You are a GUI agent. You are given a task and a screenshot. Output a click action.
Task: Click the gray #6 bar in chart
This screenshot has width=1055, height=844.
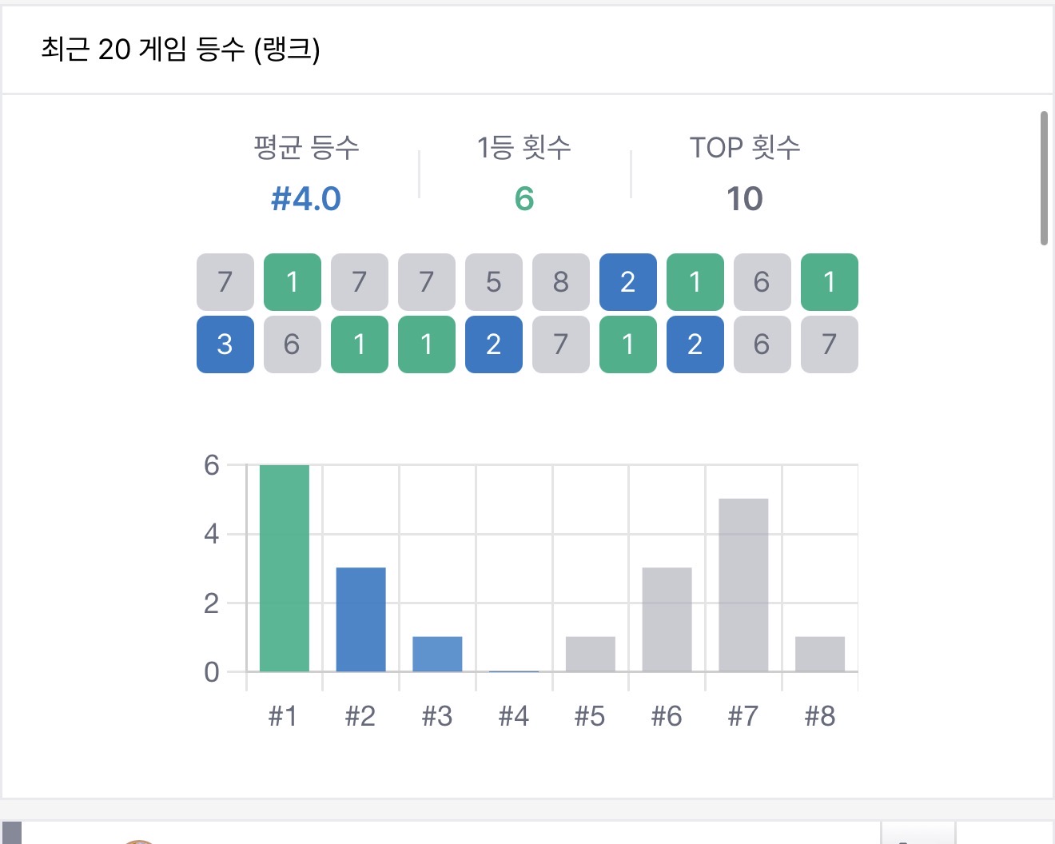tap(667, 619)
